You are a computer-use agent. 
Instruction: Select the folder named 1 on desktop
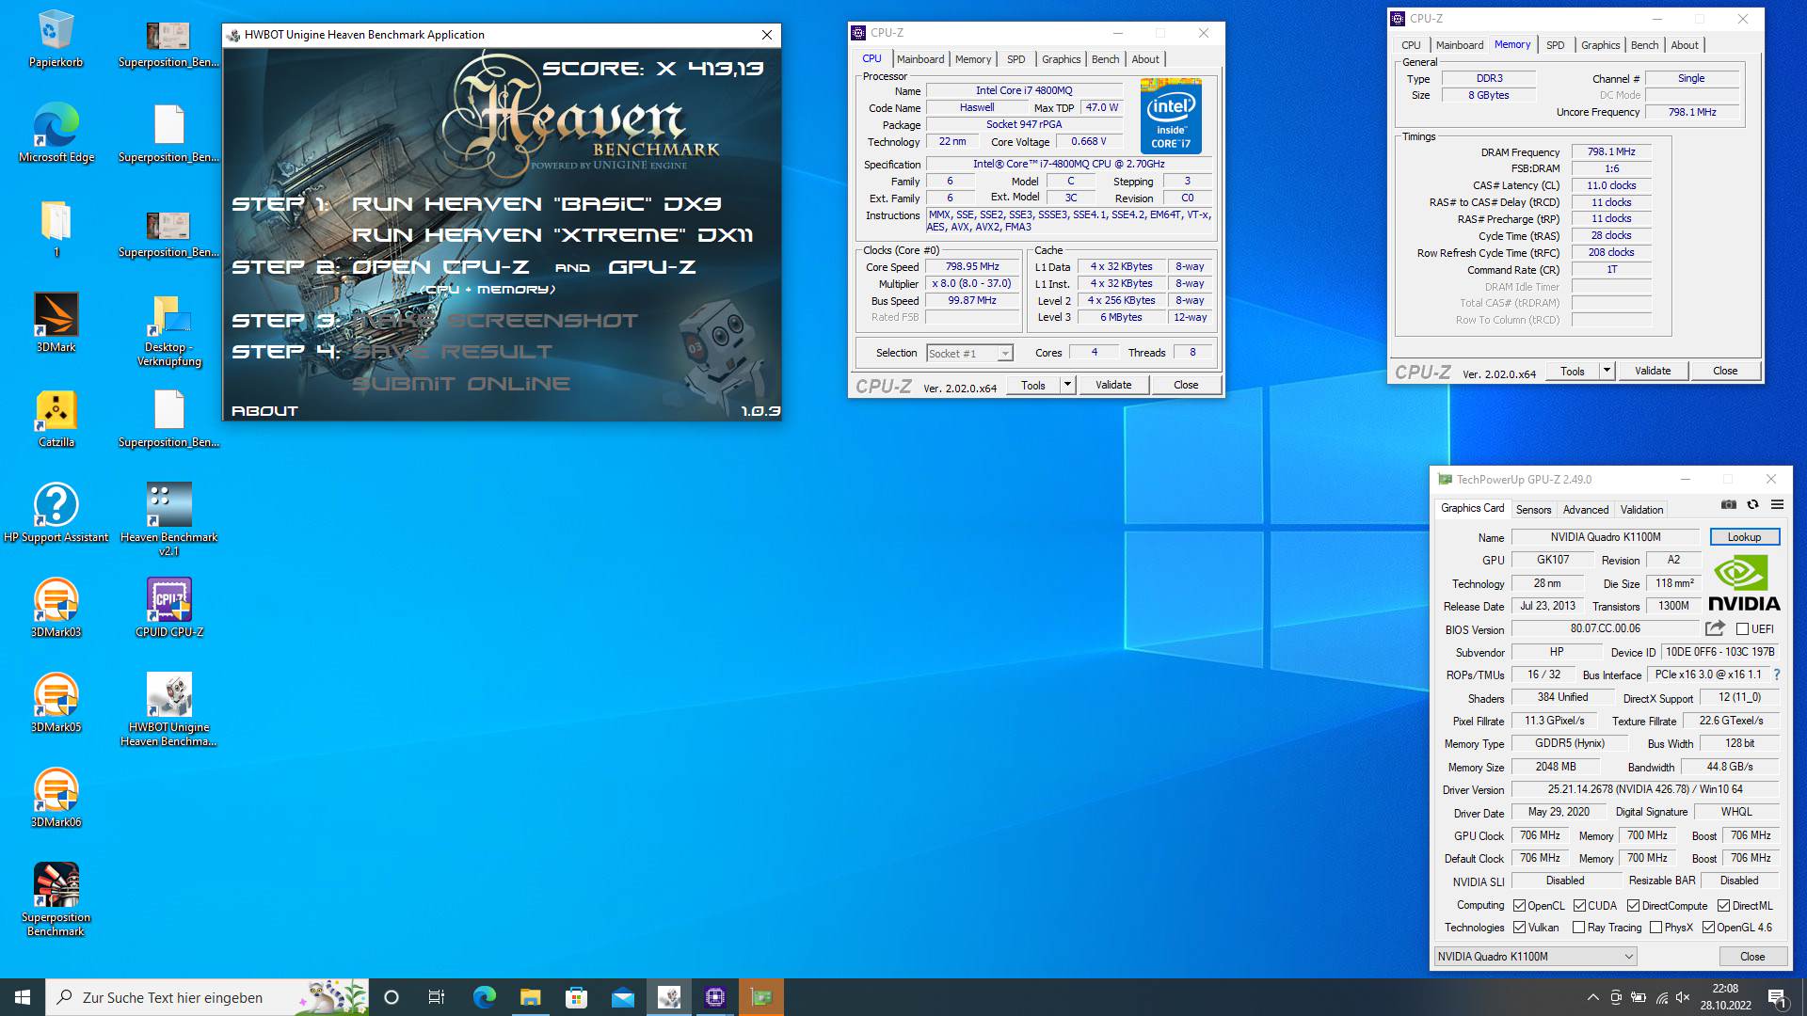tap(56, 228)
